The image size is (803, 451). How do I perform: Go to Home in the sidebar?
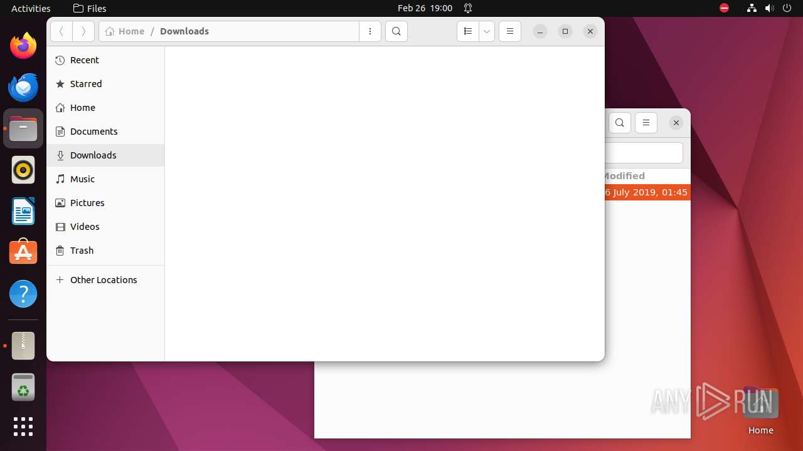point(105,108)
